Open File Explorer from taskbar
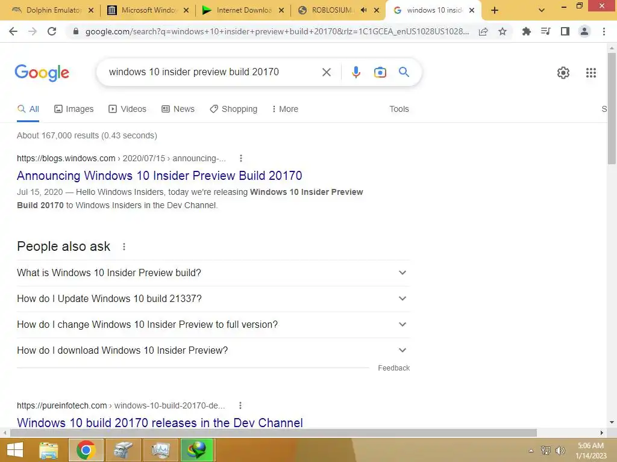The height and width of the screenshot is (462, 617). point(48,450)
